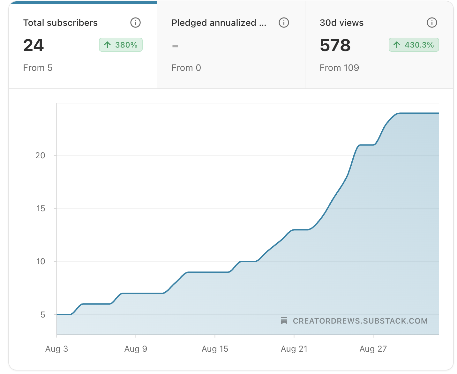This screenshot has height=374, width=457.
Task: Click the "From 109" text
Action: pos(339,68)
